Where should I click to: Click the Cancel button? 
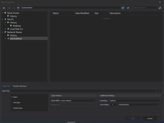150,118
